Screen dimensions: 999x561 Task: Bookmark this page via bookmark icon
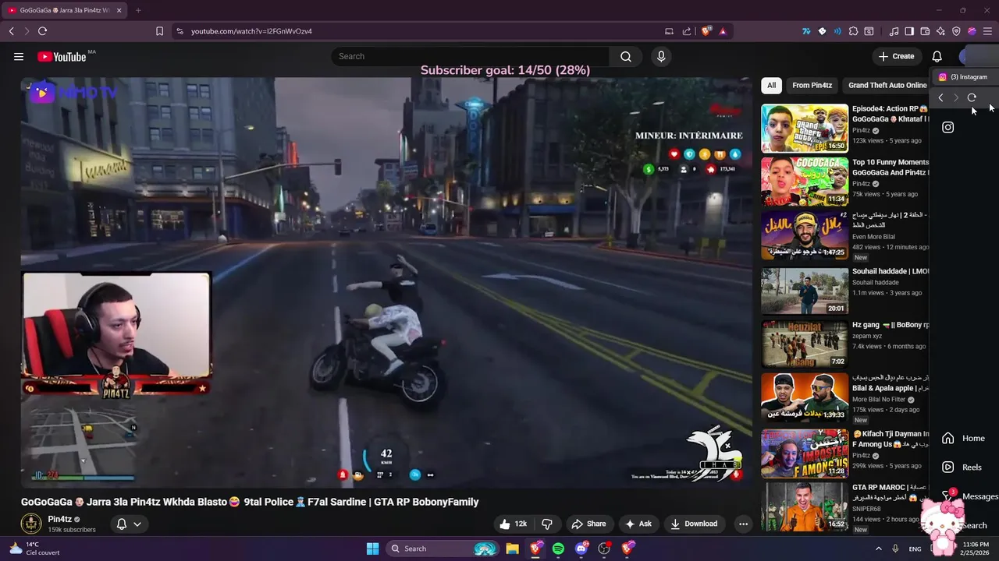coord(159,31)
